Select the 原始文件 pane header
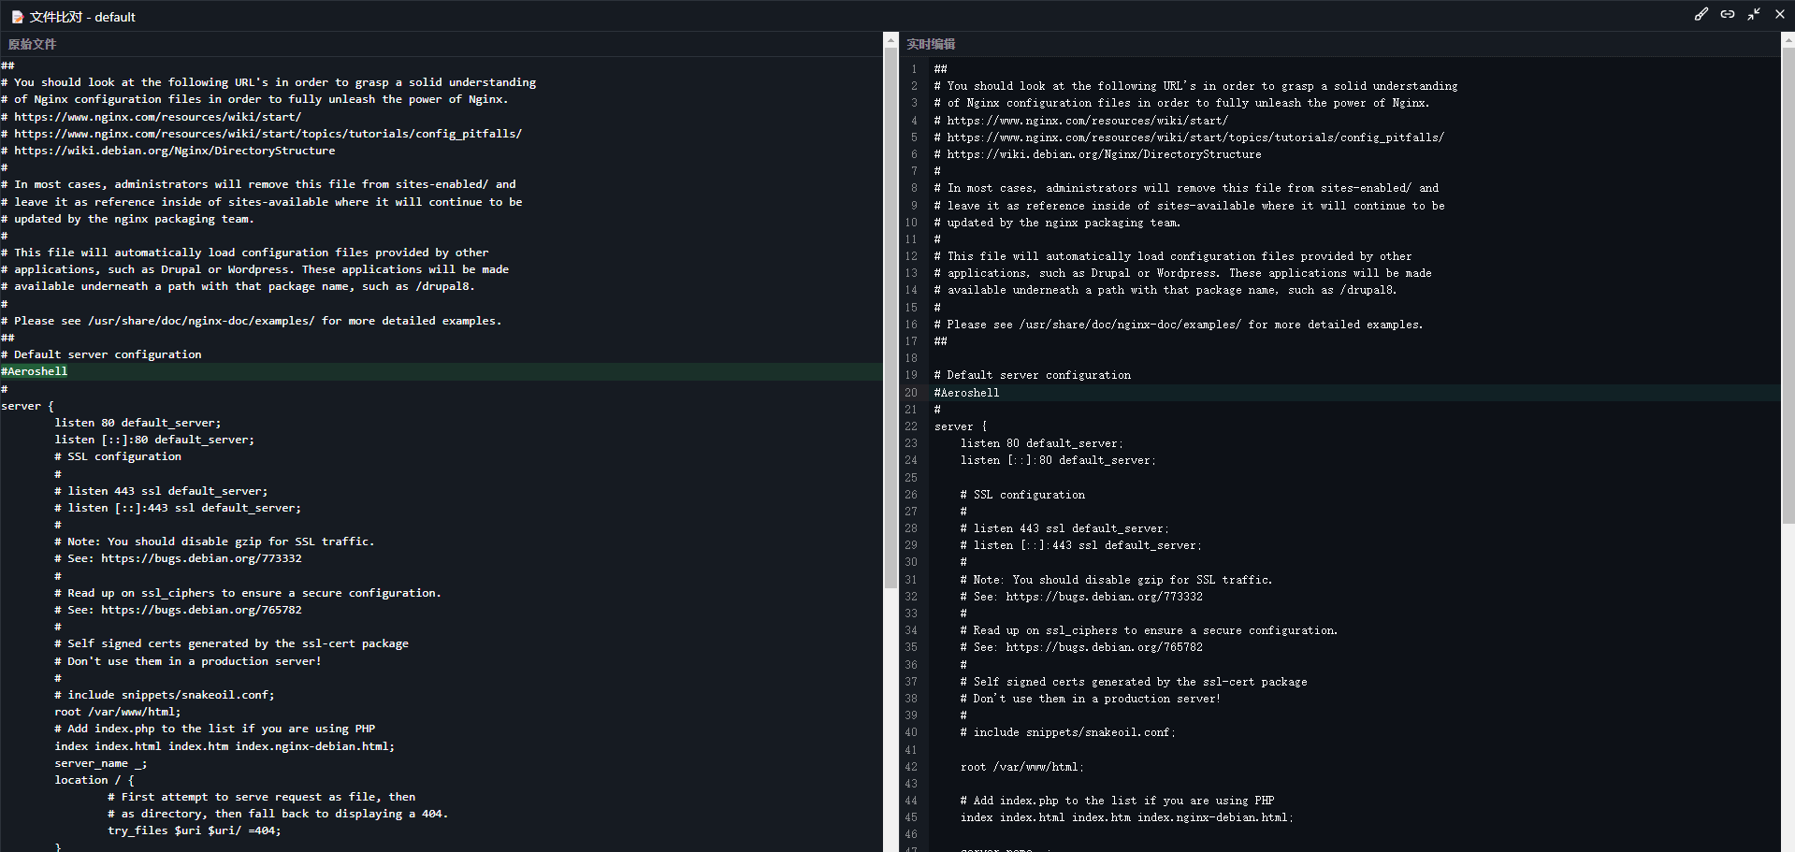Viewport: 1795px width, 852px height. coord(33,44)
